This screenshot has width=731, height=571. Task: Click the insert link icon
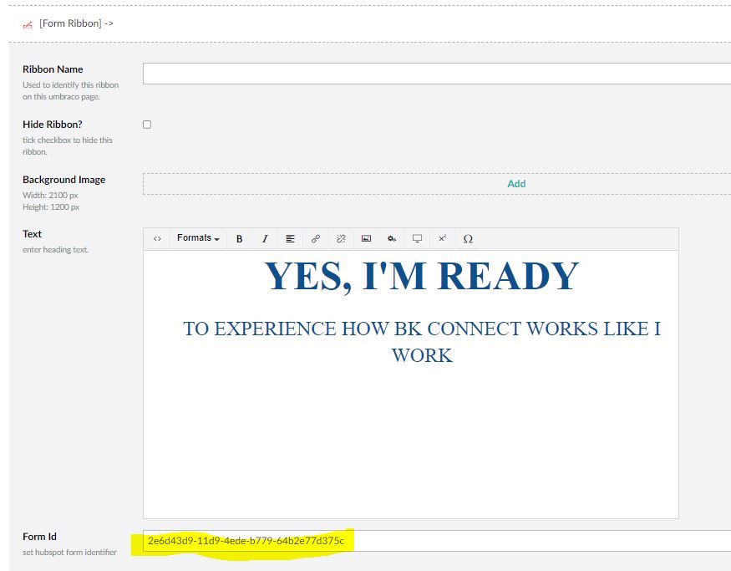(316, 239)
